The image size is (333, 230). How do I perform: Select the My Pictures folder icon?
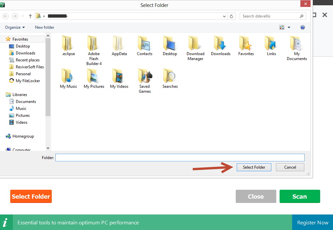[x=93, y=76]
